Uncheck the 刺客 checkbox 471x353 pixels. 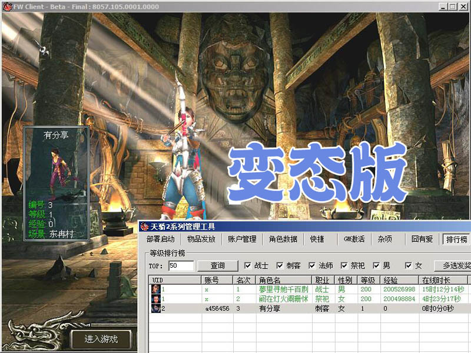(280, 266)
